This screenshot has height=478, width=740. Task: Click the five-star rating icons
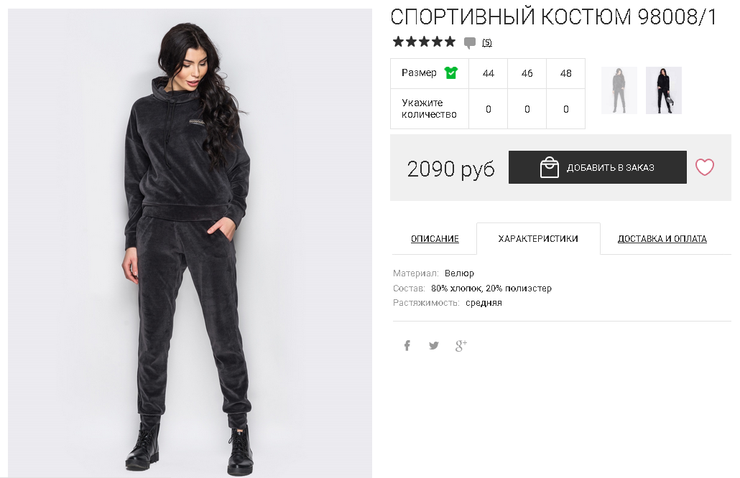[424, 42]
